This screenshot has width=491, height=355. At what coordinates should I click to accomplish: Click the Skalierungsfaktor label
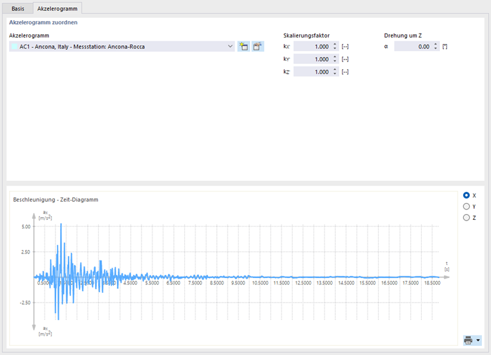tap(306, 36)
